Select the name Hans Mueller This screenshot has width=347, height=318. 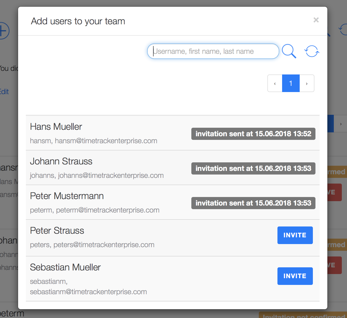(x=56, y=127)
